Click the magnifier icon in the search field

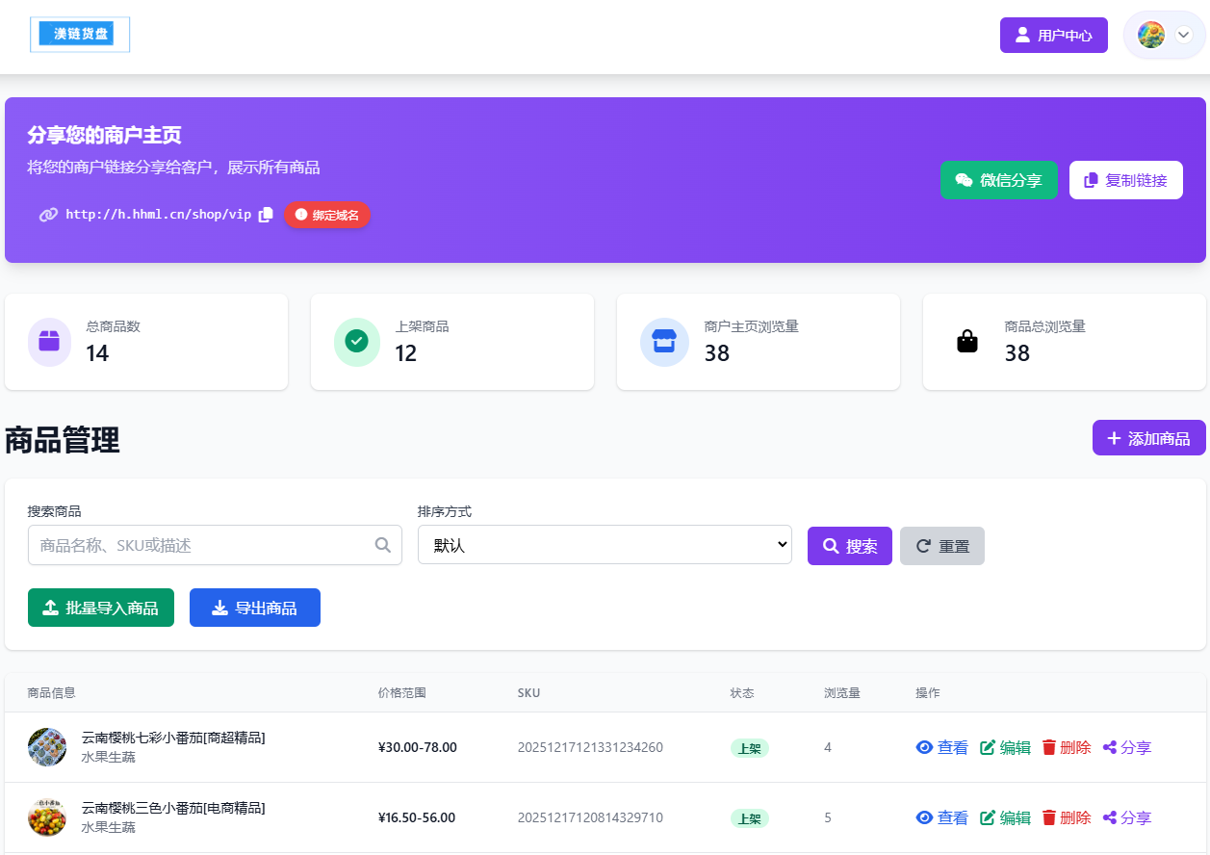pos(382,545)
